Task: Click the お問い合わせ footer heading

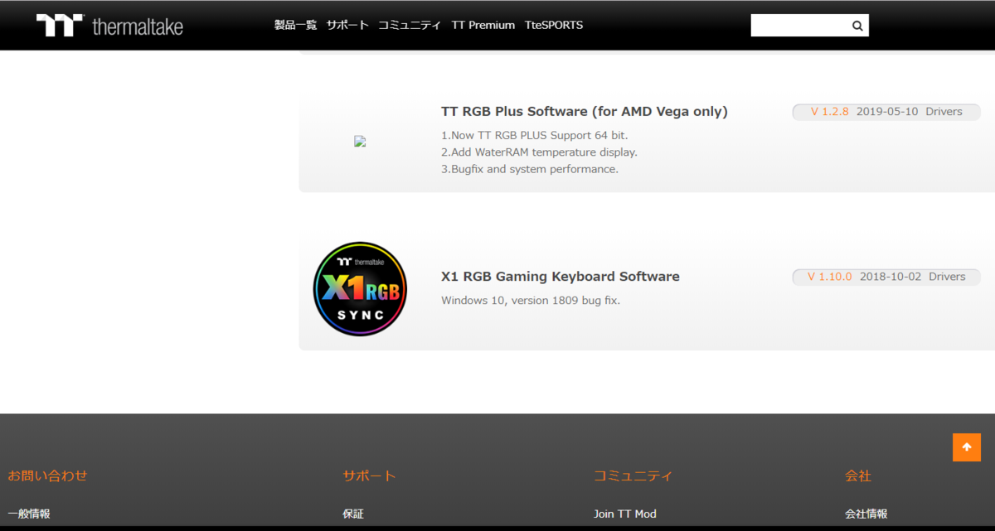Action: [x=47, y=475]
